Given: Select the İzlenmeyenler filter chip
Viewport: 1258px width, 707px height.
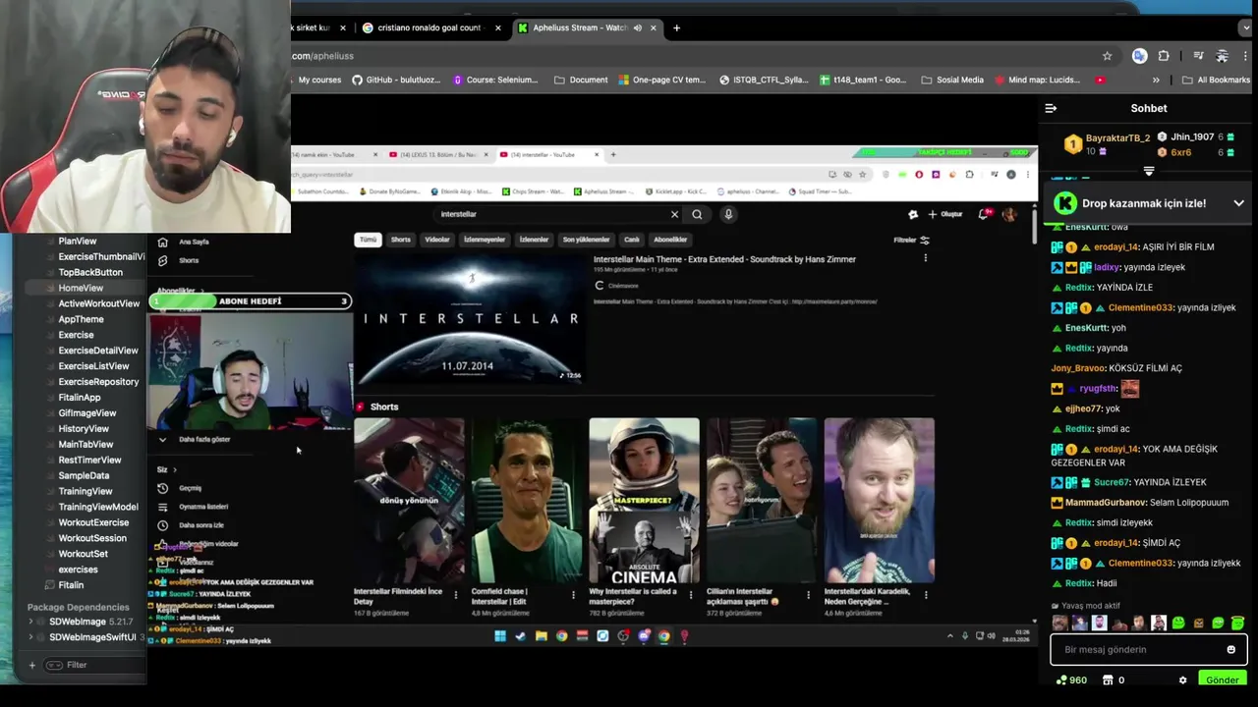Looking at the screenshot, I should pyautogui.click(x=485, y=240).
